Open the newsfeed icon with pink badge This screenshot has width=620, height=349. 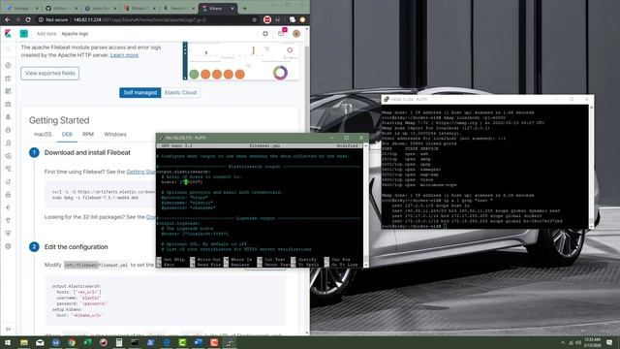[281, 33]
